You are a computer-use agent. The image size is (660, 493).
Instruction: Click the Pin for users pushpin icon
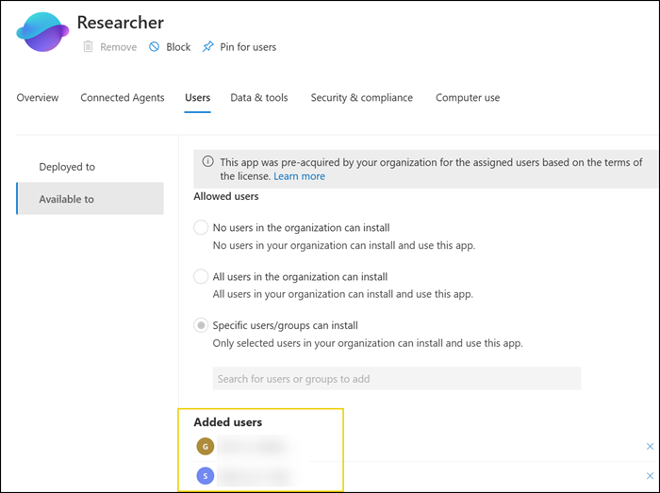click(208, 46)
